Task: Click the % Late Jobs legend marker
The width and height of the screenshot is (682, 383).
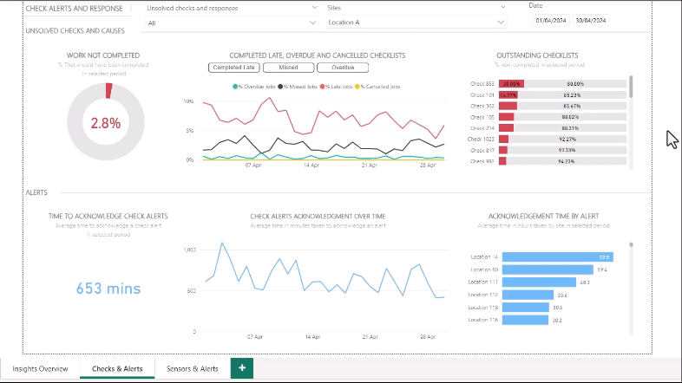Action: [x=324, y=87]
